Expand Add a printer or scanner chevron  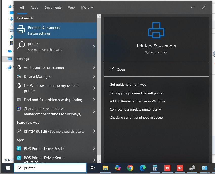point(94,67)
